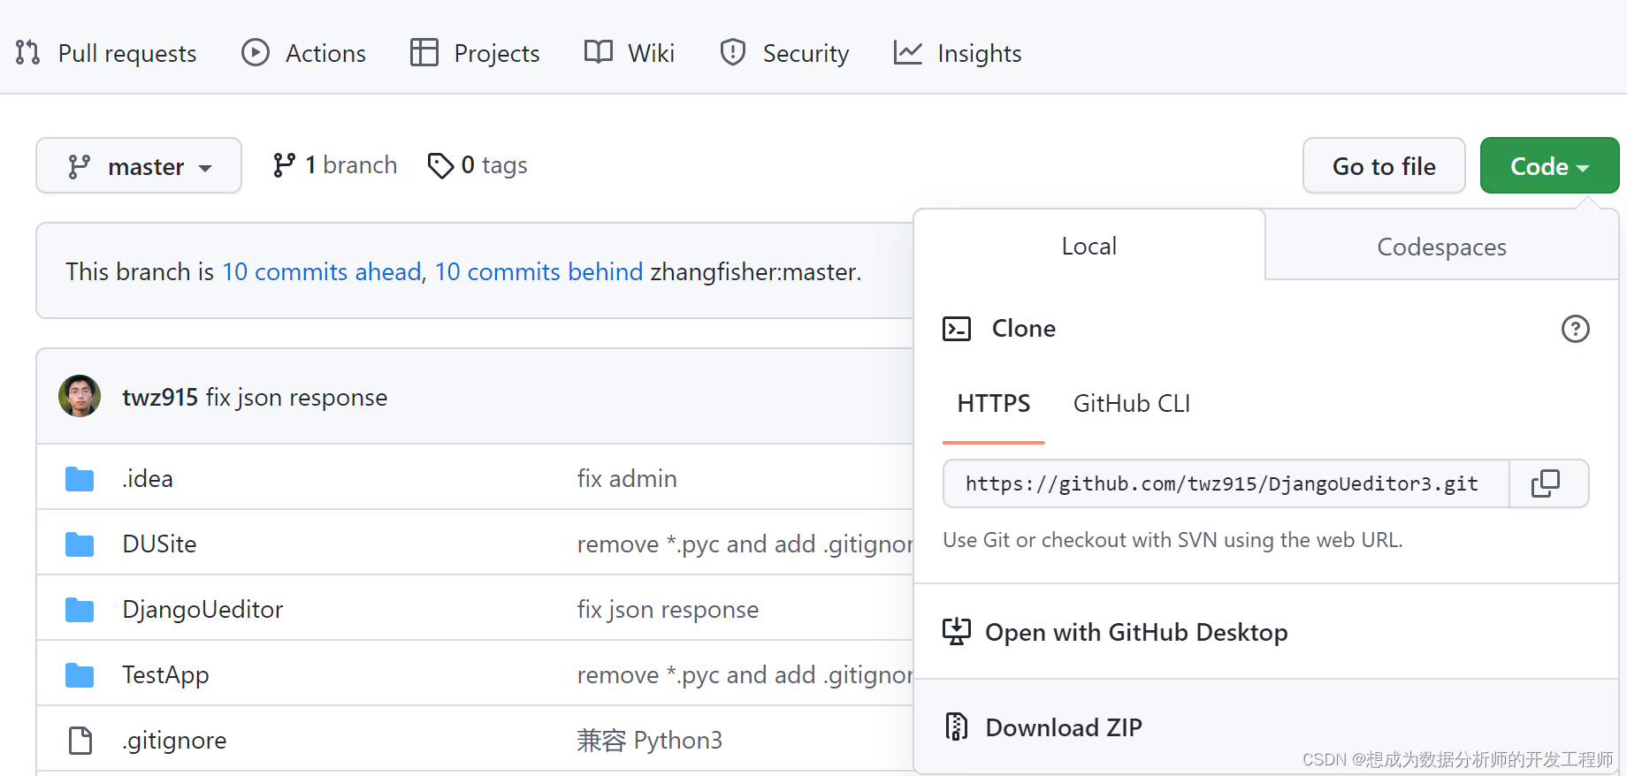Select the GitHub CLI clone option
This screenshot has width=1627, height=776.
point(1132,404)
